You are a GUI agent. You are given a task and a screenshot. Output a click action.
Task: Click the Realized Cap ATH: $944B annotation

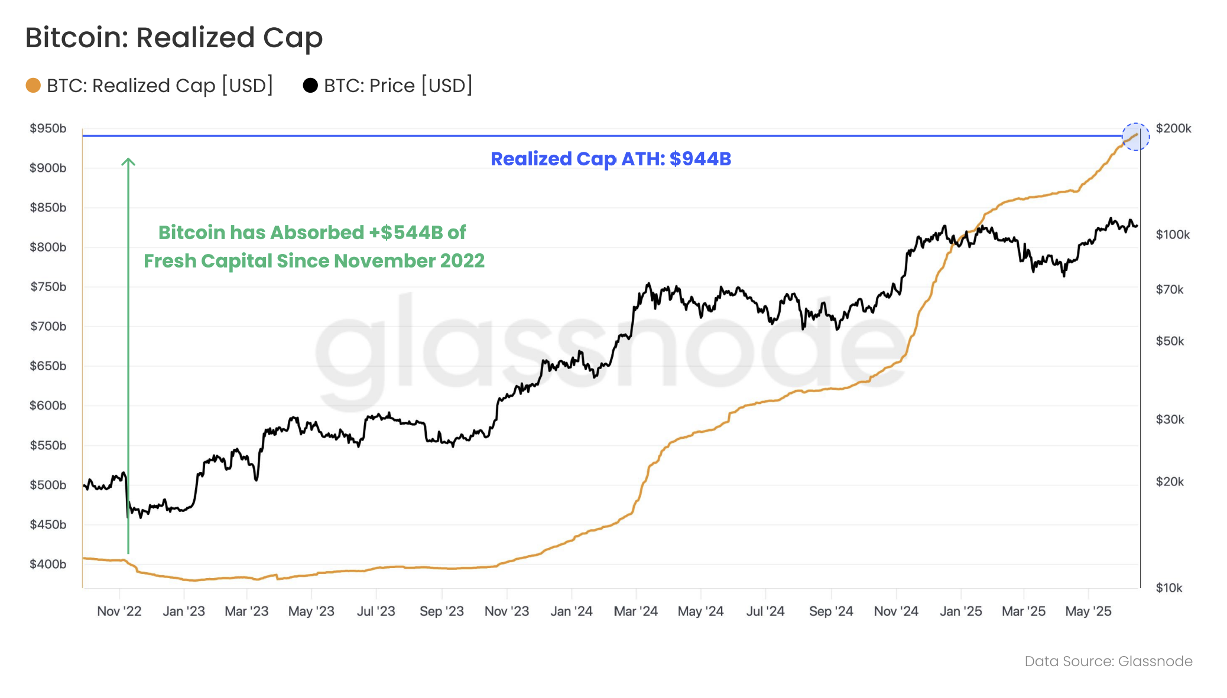(x=611, y=159)
